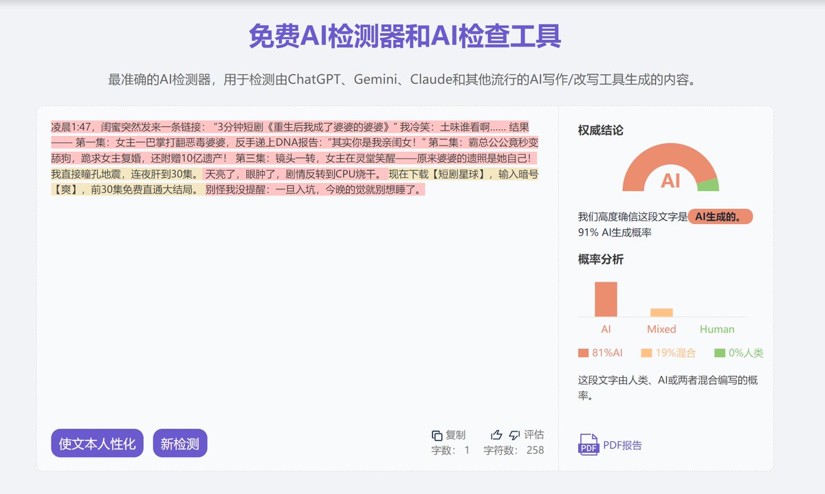
Task: Open the PDF报告 link
Action: [x=621, y=445]
